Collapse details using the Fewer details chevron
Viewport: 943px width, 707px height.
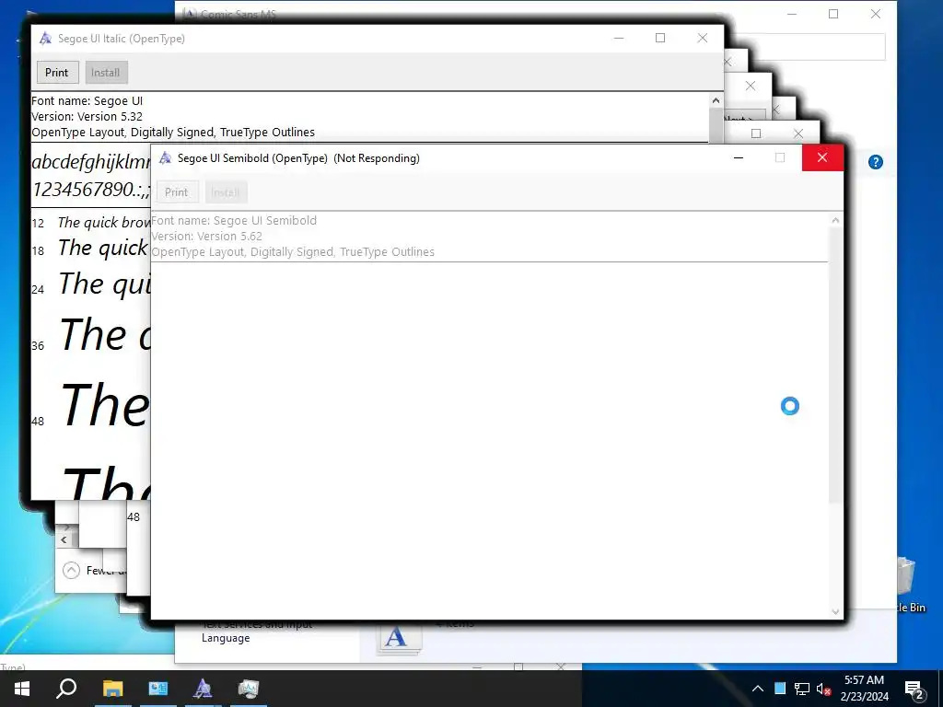tap(71, 570)
